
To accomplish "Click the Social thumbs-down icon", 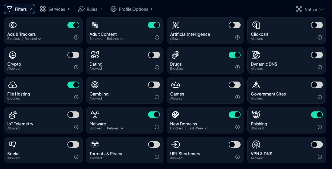I will 13,145.
